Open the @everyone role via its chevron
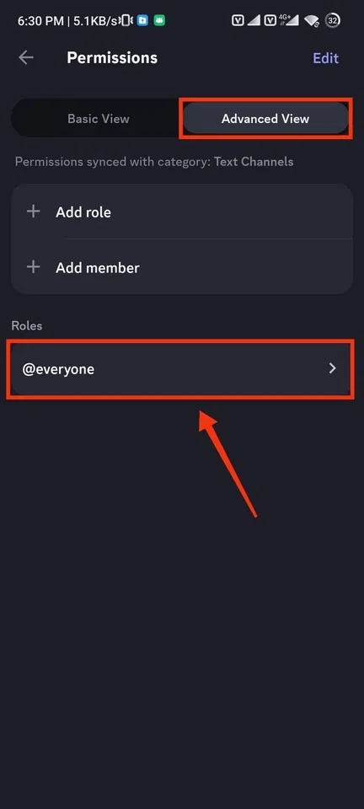Screen dimensions: 364x809 coord(333,368)
